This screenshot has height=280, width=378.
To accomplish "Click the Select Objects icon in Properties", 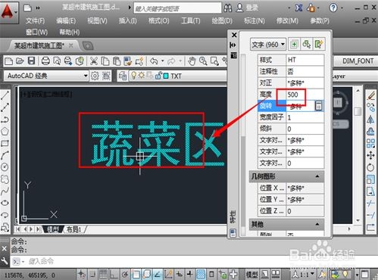I will point(307,45).
